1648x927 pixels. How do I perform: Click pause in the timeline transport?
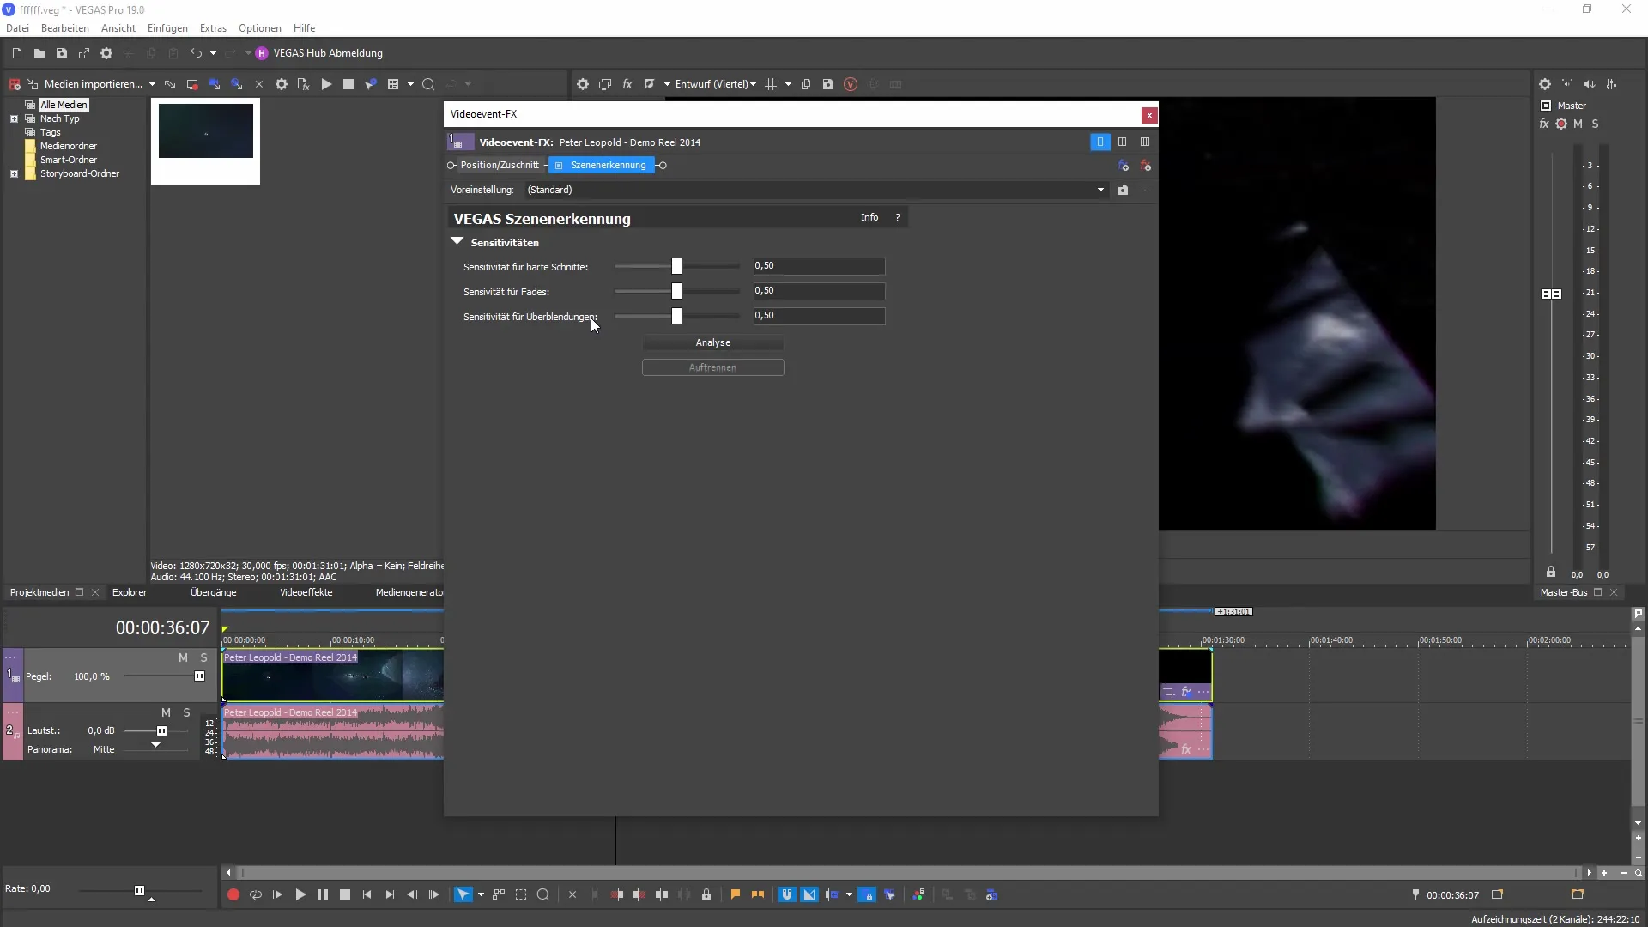click(323, 894)
